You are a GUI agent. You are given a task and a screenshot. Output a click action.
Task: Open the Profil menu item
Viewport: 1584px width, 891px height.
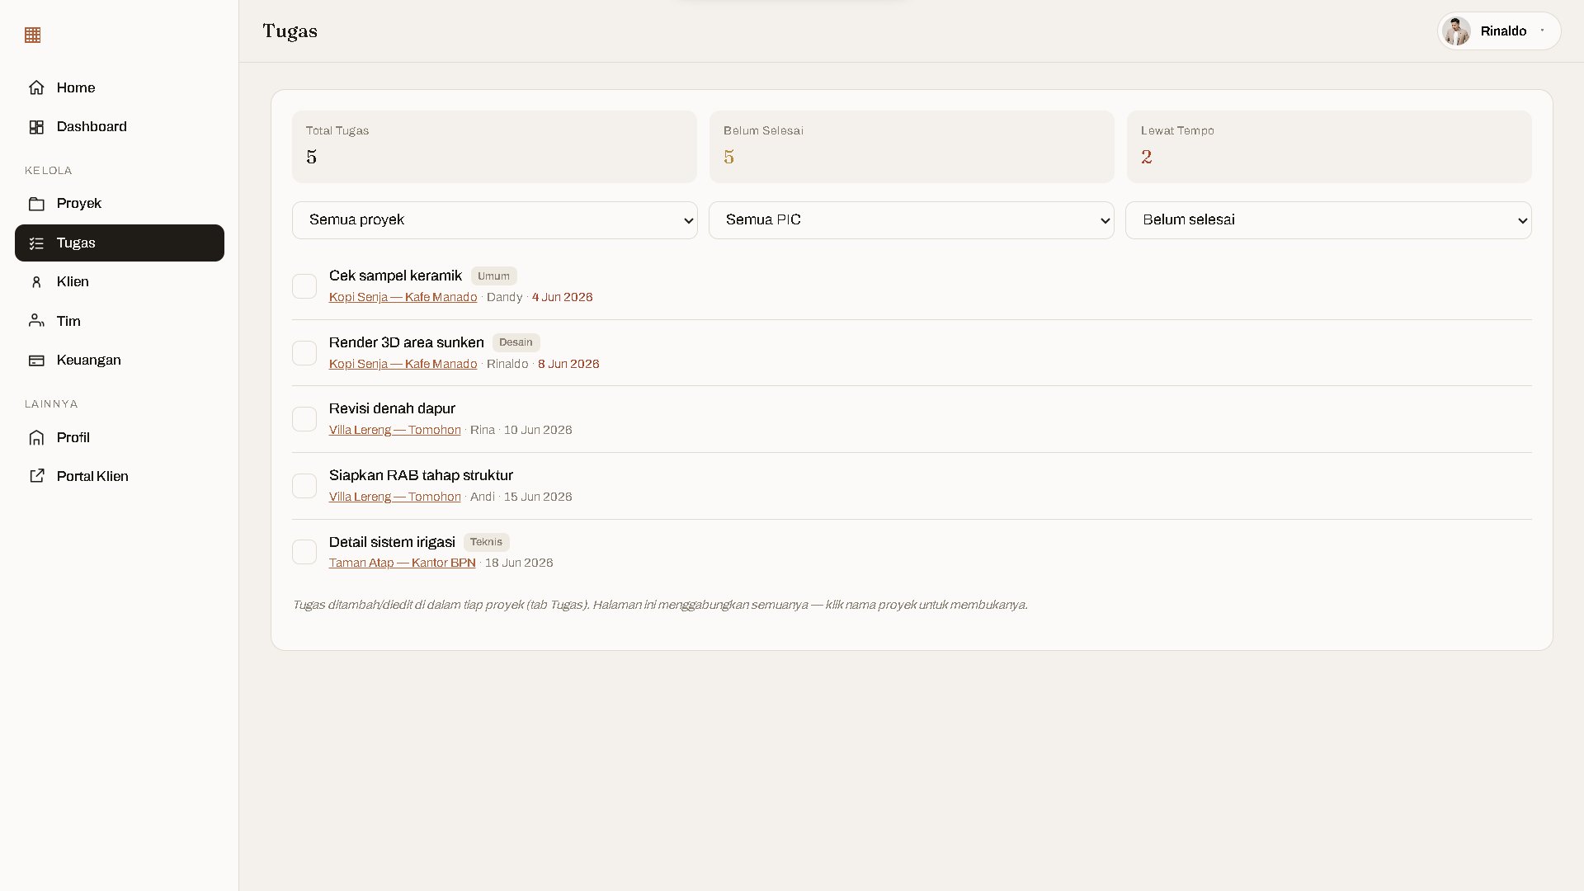(120, 438)
